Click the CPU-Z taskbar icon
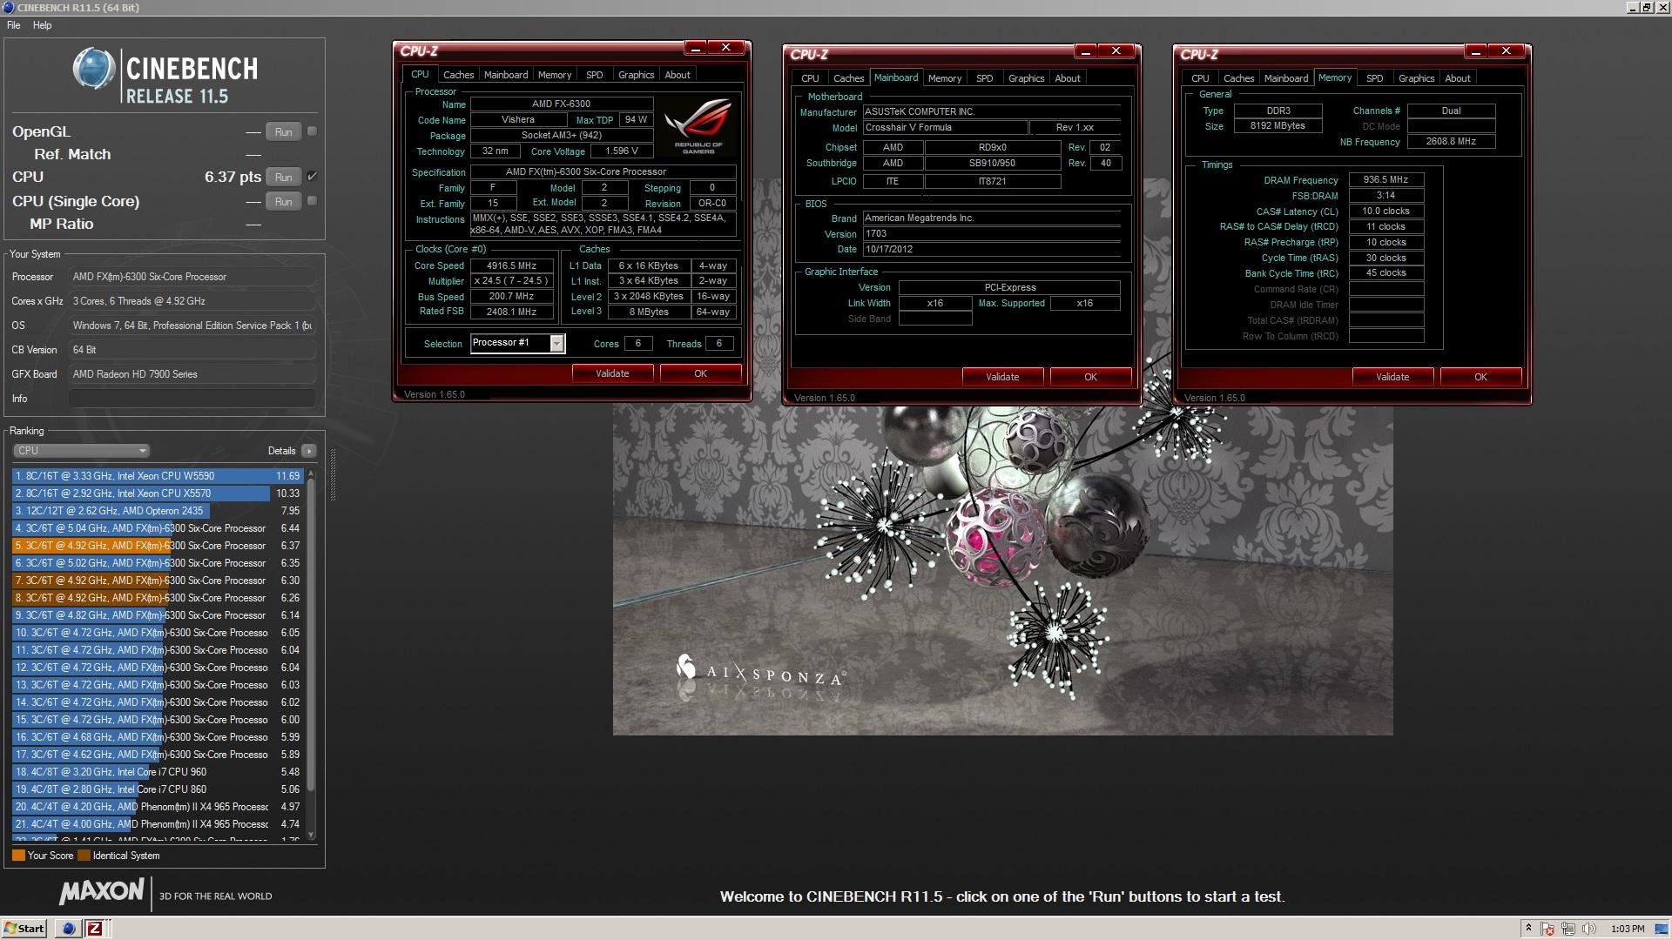Image resolution: width=1672 pixels, height=940 pixels. point(95,929)
